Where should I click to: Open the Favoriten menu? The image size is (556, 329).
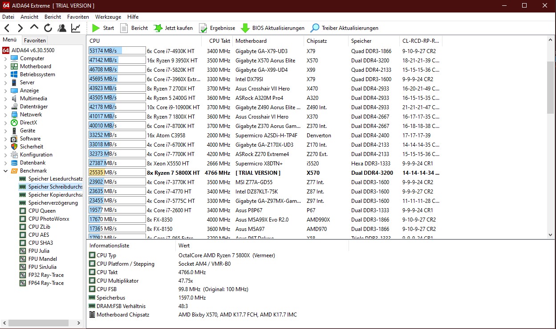[78, 17]
